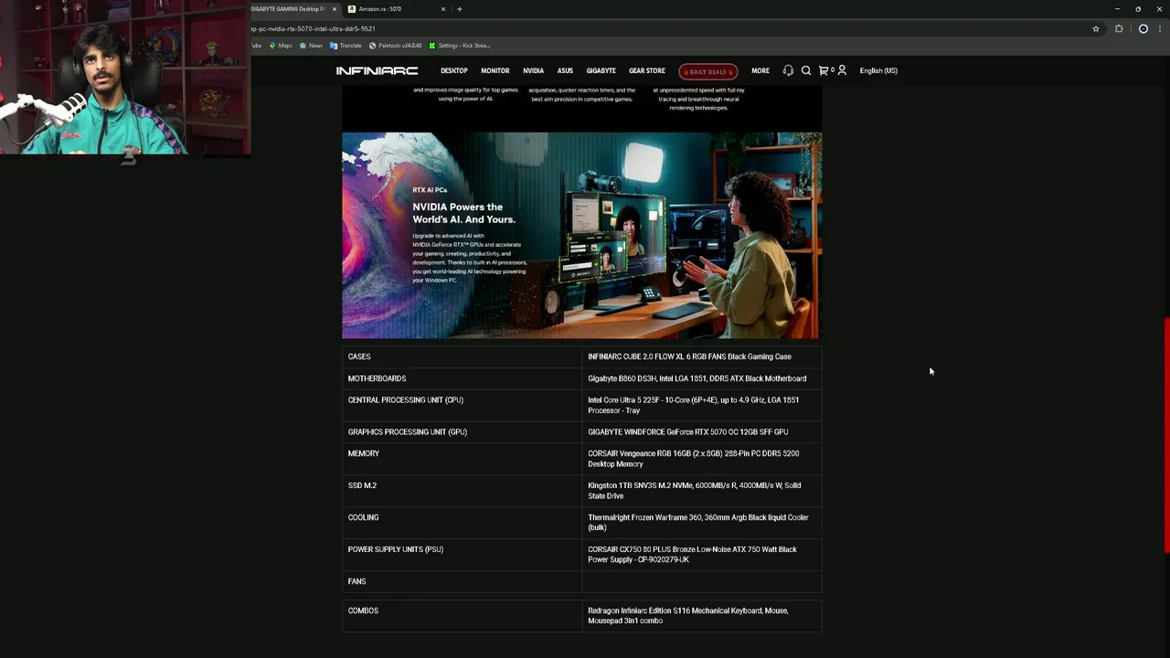Open the NVIDIA menu

click(x=533, y=70)
